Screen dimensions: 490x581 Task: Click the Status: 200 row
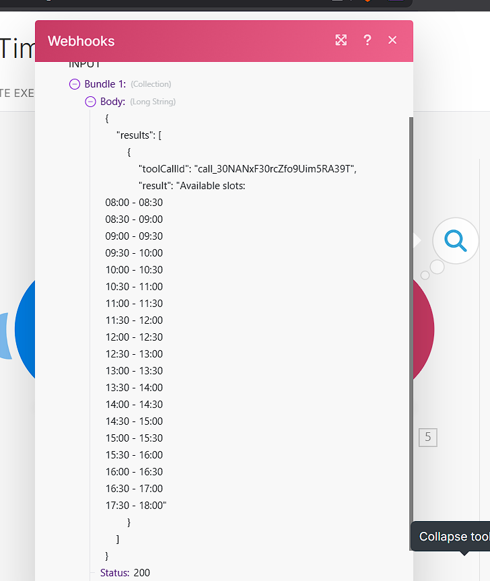(x=125, y=573)
